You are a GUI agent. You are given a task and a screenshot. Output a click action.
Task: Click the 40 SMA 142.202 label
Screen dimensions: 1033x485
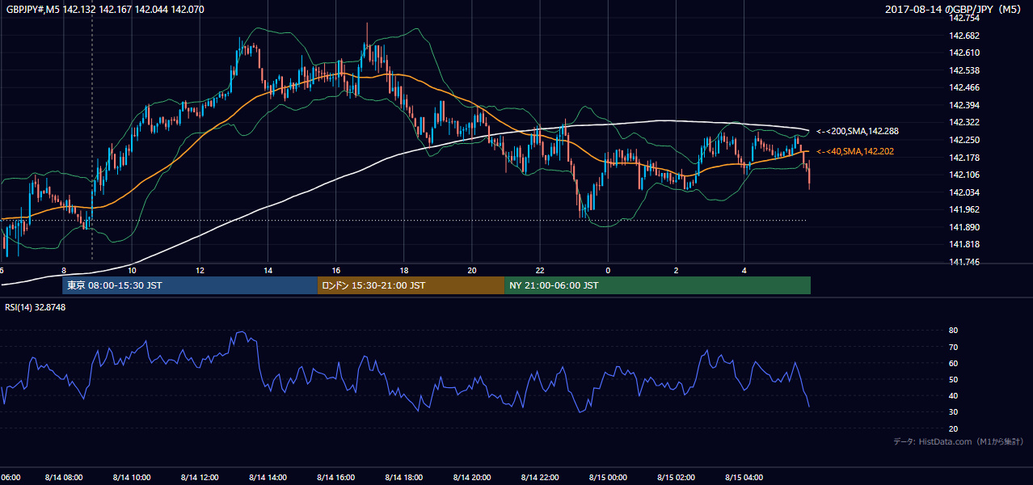(x=854, y=151)
